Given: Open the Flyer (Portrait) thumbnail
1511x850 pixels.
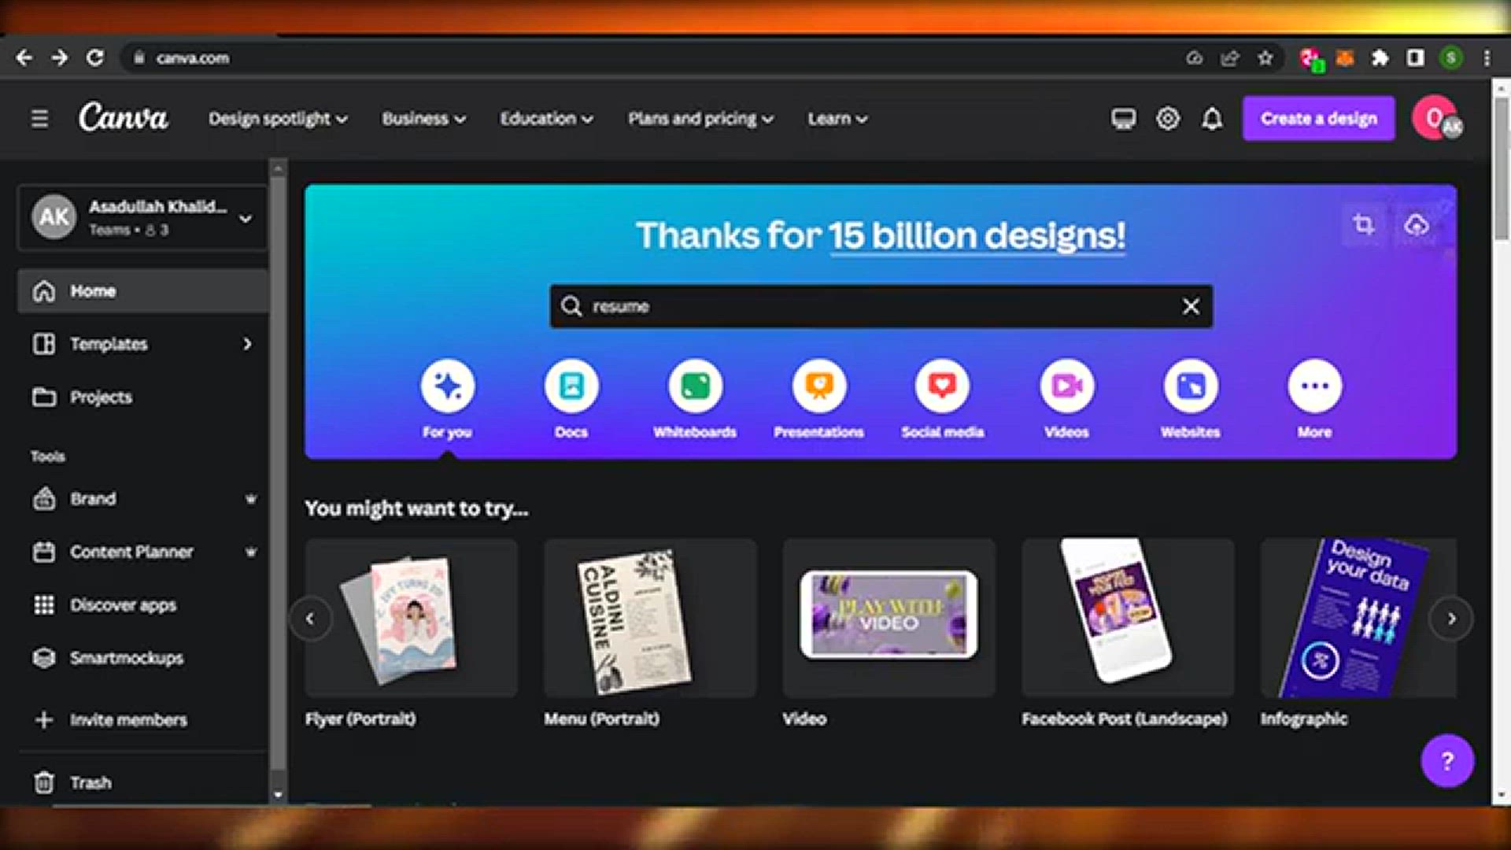Looking at the screenshot, I should pyautogui.click(x=411, y=618).
